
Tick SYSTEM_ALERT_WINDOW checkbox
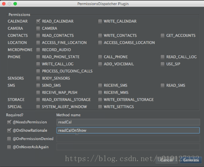pyautogui.click(x=38, y=107)
